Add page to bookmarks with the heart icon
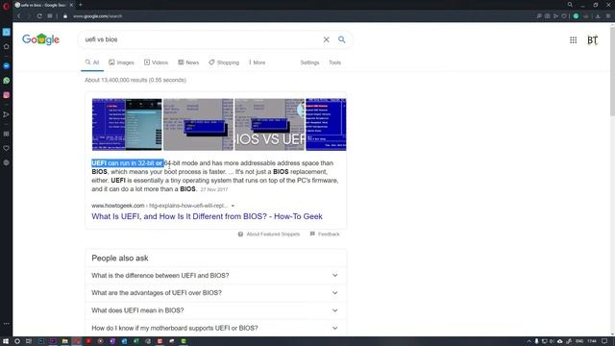The height and width of the screenshot is (346, 615). click(x=564, y=16)
